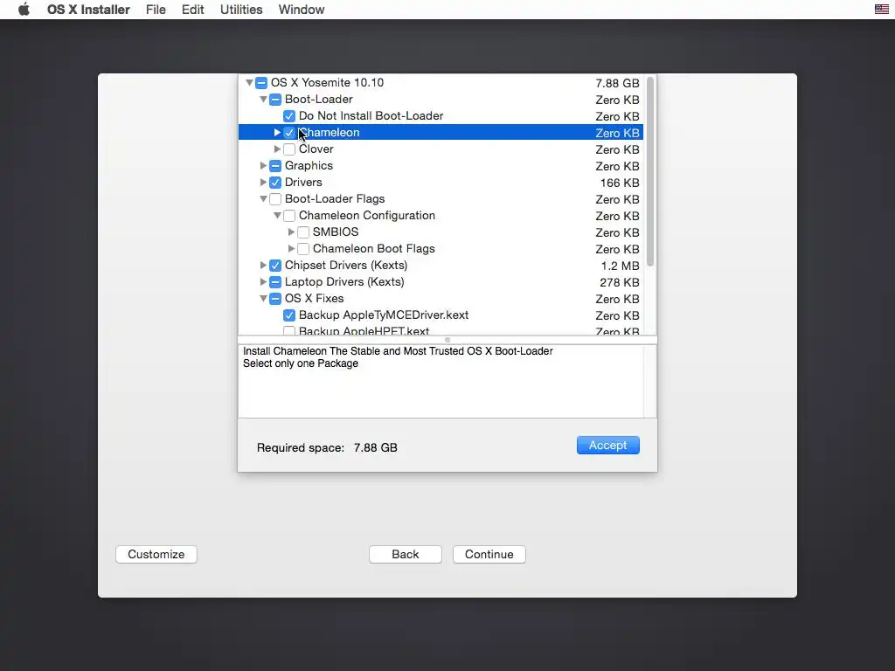Viewport: 895px width, 671px height.
Task: Collapse the Boot-Loader group
Action: coord(263,100)
